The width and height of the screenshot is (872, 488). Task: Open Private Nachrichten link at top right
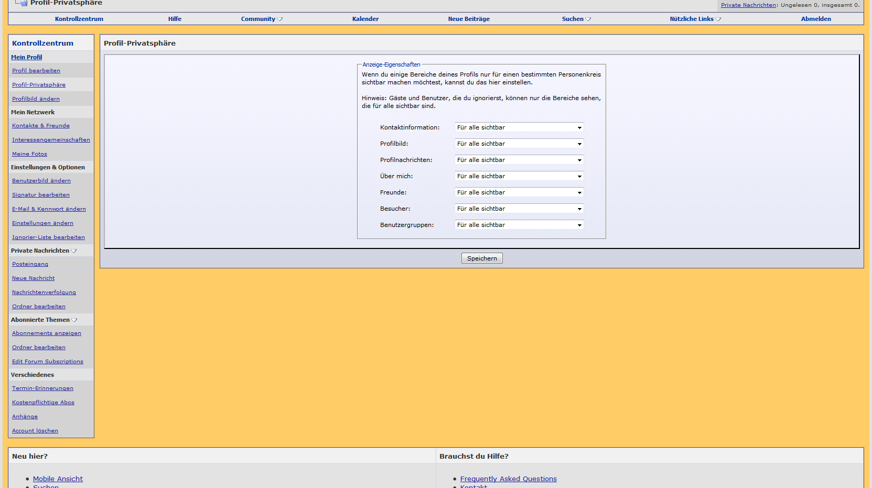748,5
